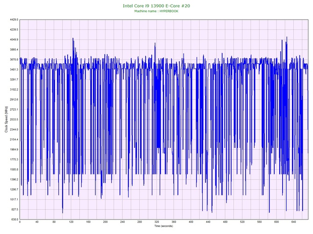Click the y-axis value 1964.9
The image size is (313, 234).
tap(14, 149)
